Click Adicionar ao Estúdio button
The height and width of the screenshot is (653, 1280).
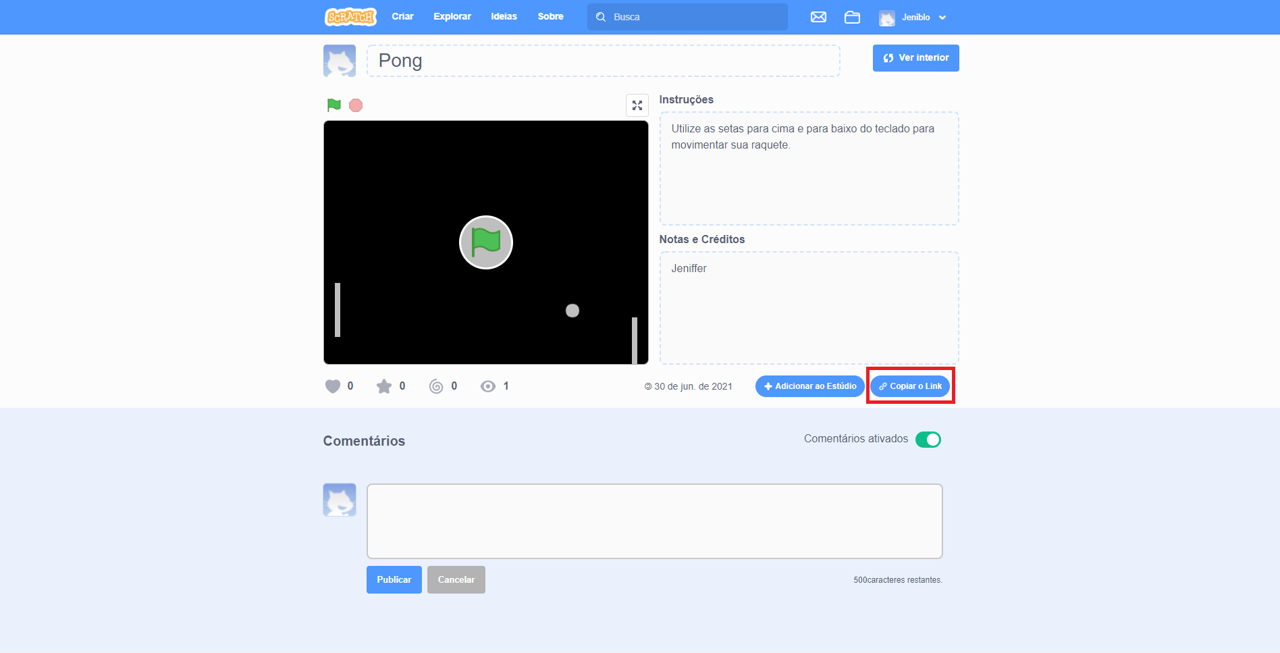click(x=809, y=386)
